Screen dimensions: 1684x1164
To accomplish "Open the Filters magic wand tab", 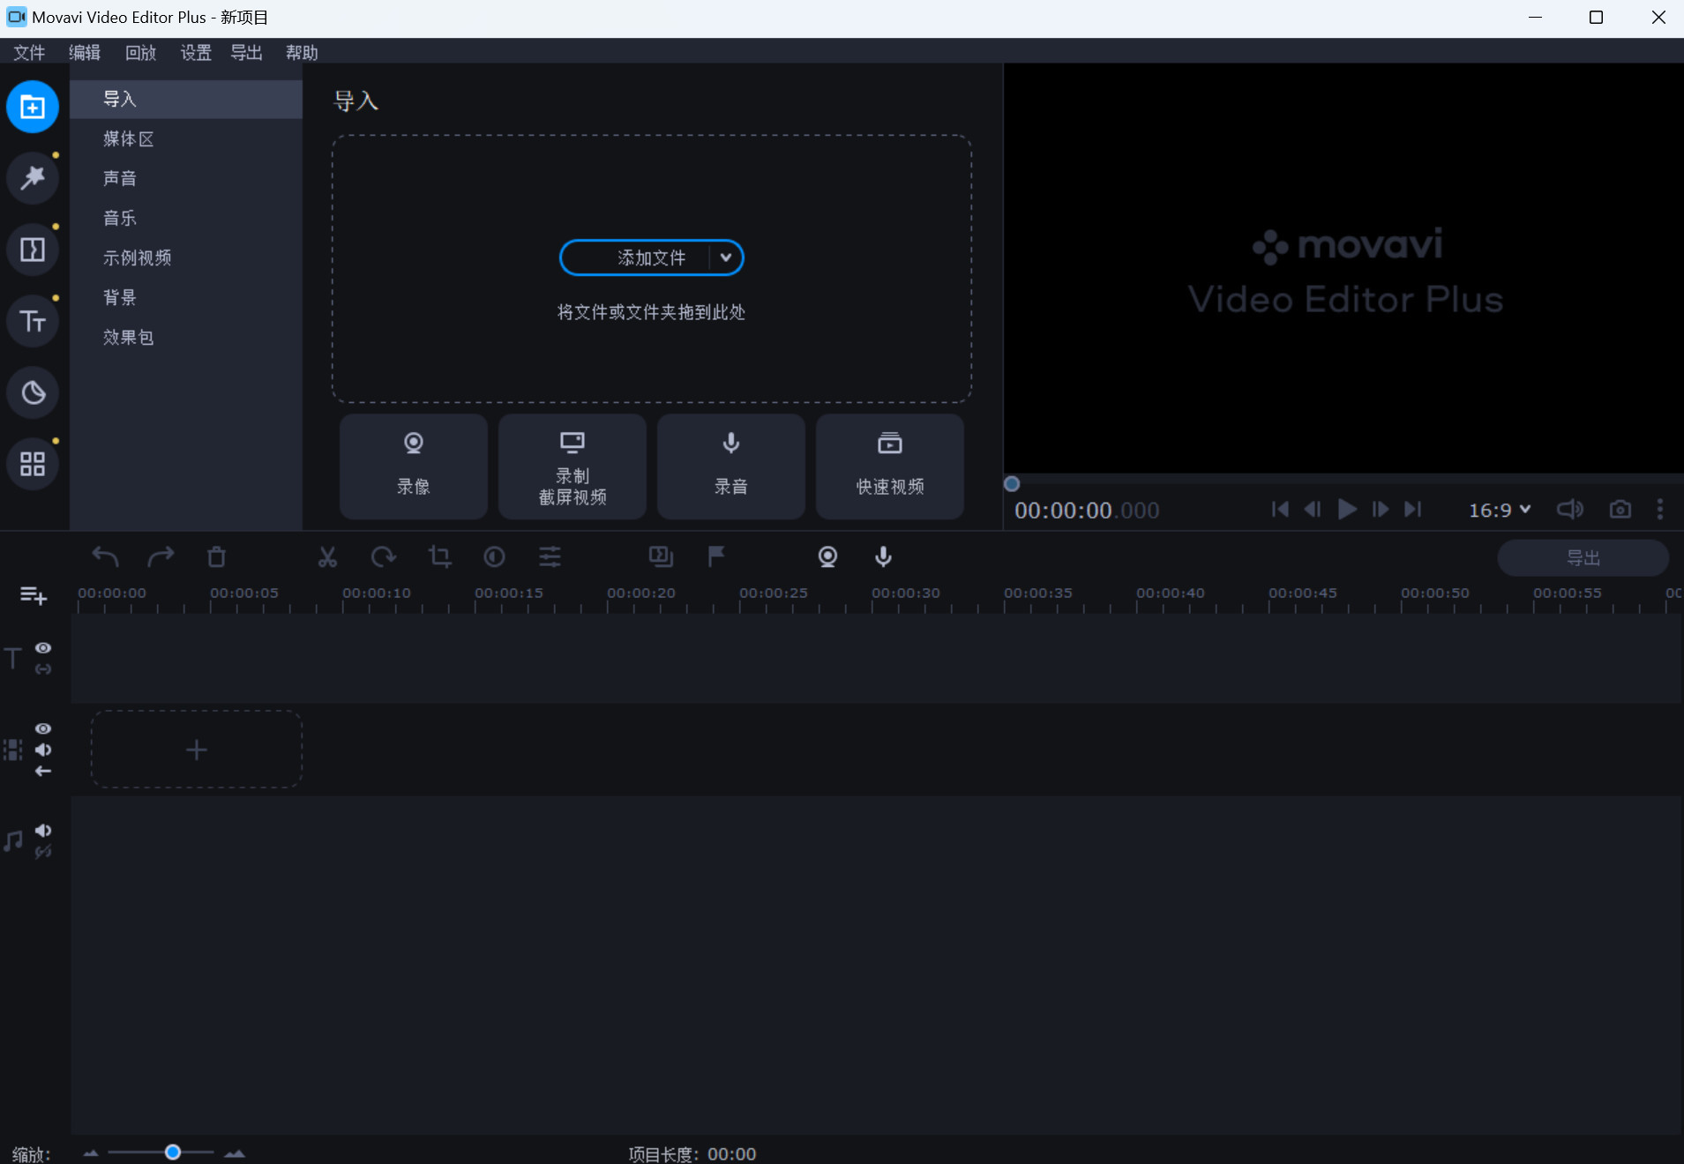I will 33,179.
